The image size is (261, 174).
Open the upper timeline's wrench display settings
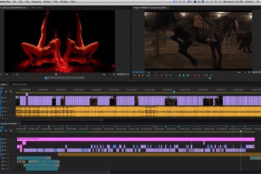[x=11, y=92]
